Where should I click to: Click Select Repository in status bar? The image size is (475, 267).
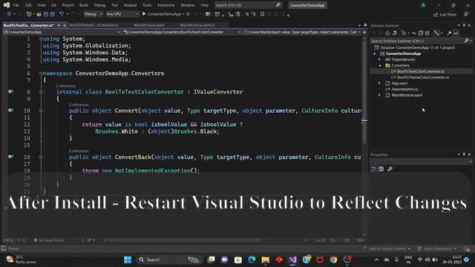pos(437,248)
